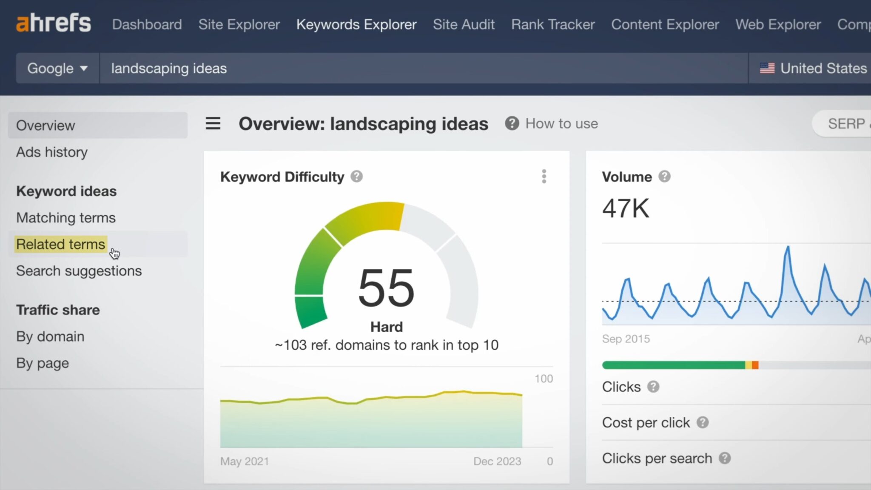Viewport: 871px width, 490px height.
Task: Open By page under Traffic share
Action: tap(43, 363)
